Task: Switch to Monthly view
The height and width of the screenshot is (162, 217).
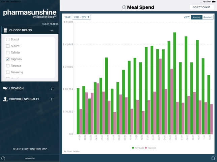Action: 196,17
